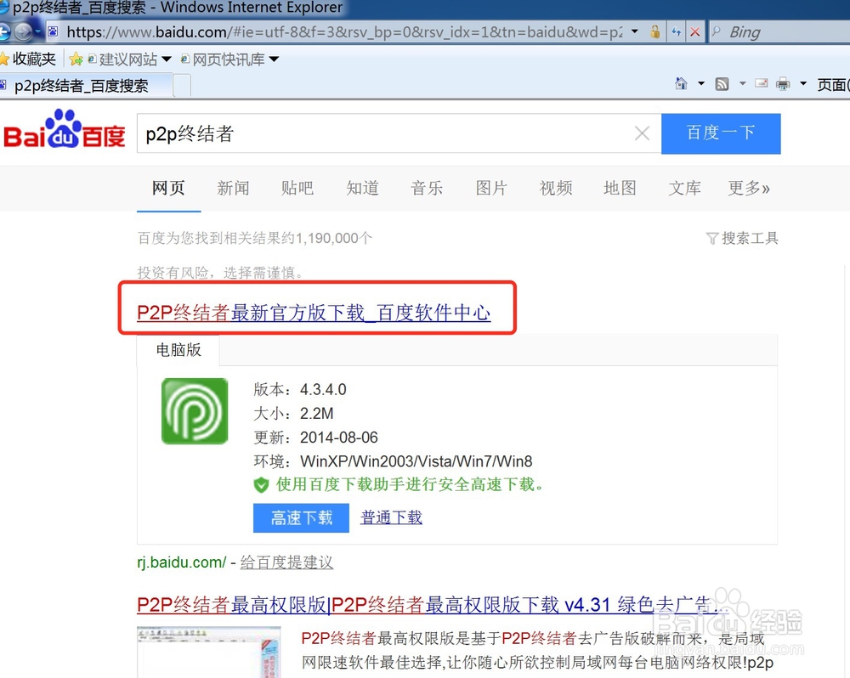This screenshot has height=678, width=850.
Task: Click the 更新: 2014-08-06 text
Action: coord(315,438)
